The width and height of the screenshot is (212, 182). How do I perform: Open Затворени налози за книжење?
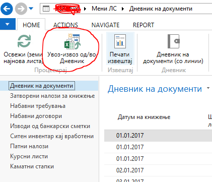[x=52, y=96]
